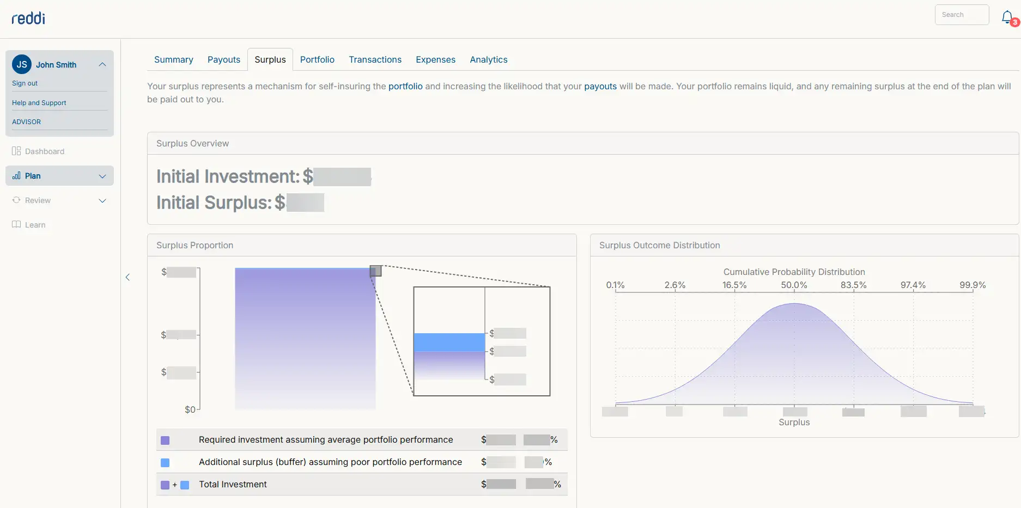Click the 99.9% axis label
Screen dimensions: 1021x508
click(973, 285)
